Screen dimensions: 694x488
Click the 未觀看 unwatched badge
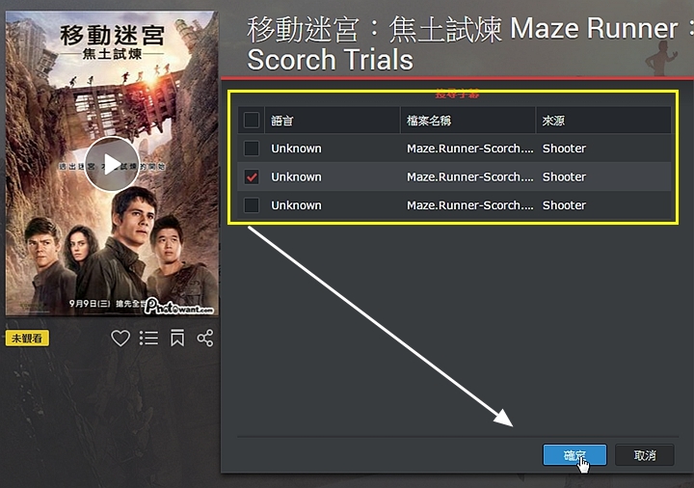[27, 339]
